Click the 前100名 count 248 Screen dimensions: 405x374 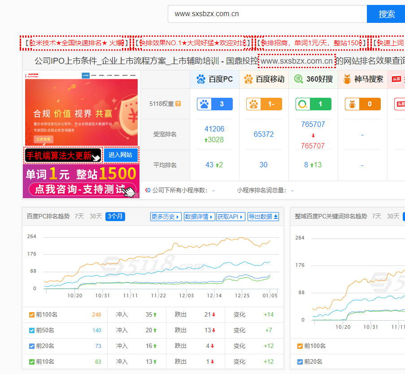[x=96, y=315]
